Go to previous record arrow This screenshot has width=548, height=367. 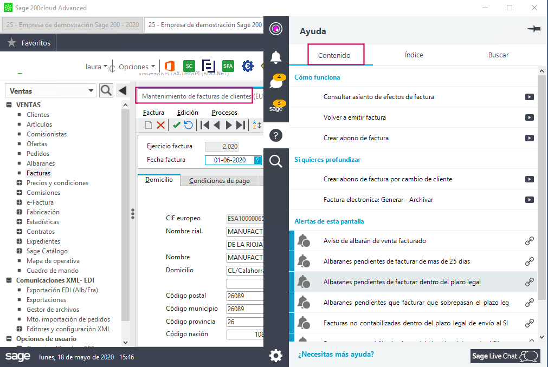(x=217, y=125)
